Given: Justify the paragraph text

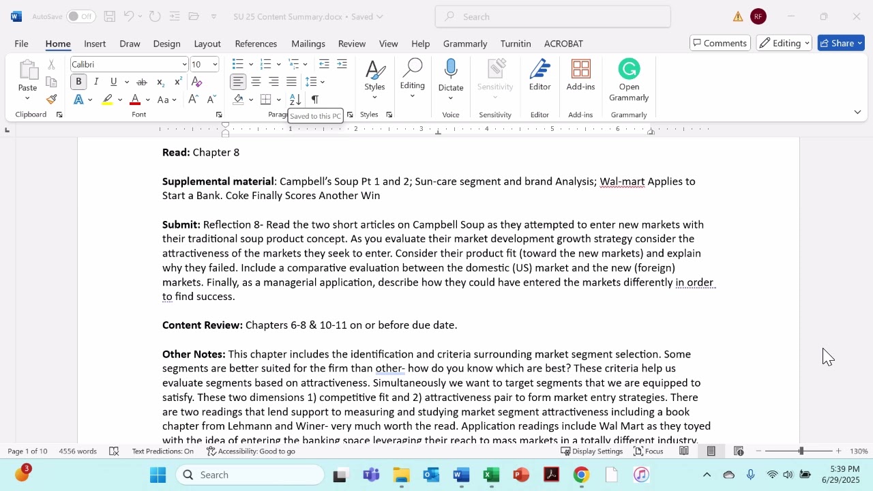Looking at the screenshot, I should (x=291, y=82).
